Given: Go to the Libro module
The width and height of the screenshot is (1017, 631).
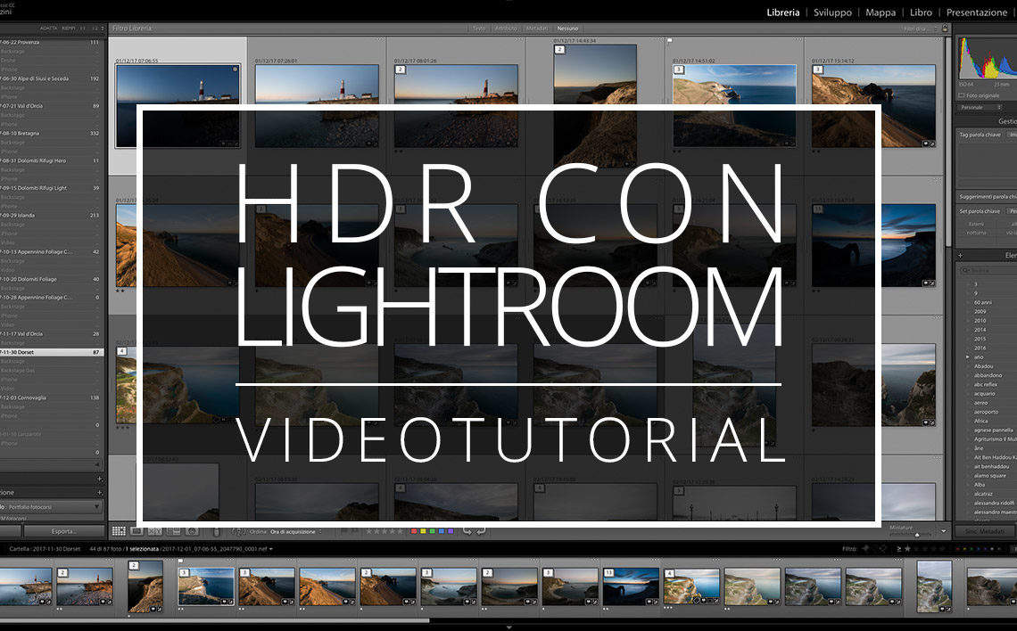Looking at the screenshot, I should (921, 12).
